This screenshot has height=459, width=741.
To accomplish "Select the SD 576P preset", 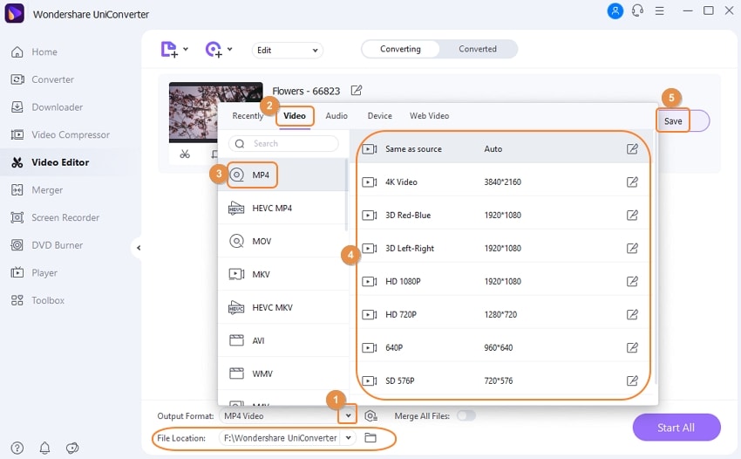I will point(503,381).
